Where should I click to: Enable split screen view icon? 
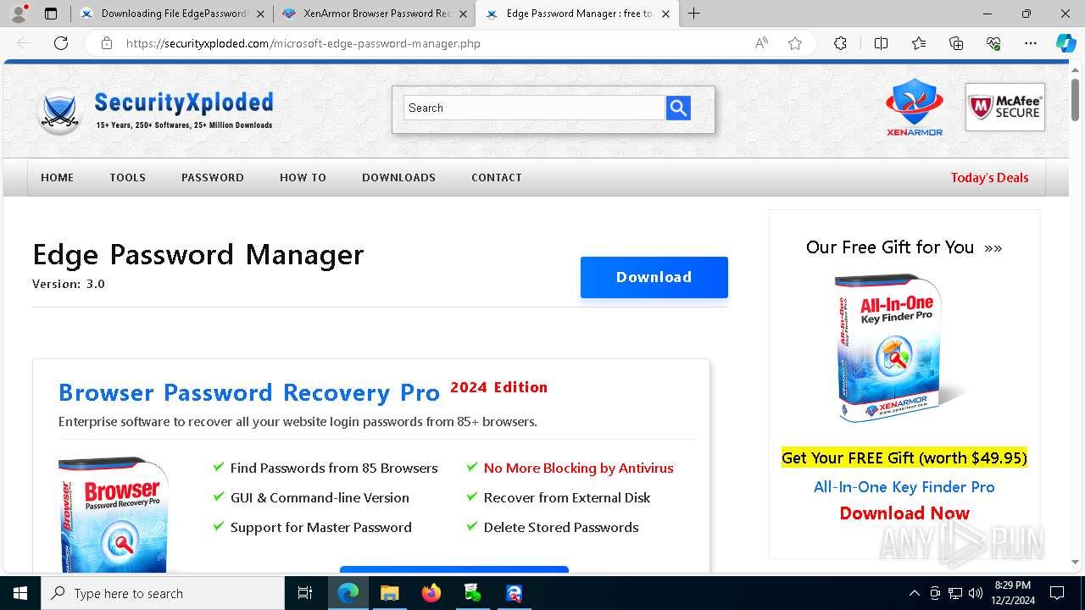pos(881,43)
